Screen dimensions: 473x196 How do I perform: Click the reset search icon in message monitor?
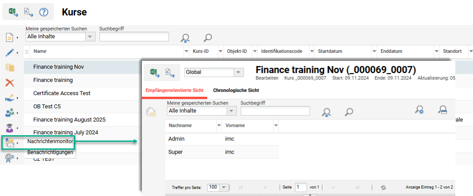point(327,112)
